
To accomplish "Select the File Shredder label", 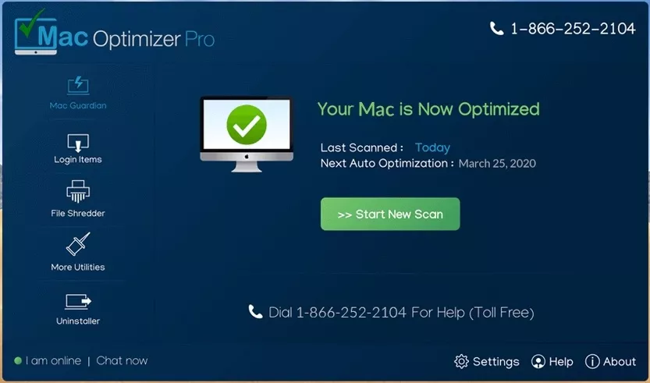I will [78, 214].
